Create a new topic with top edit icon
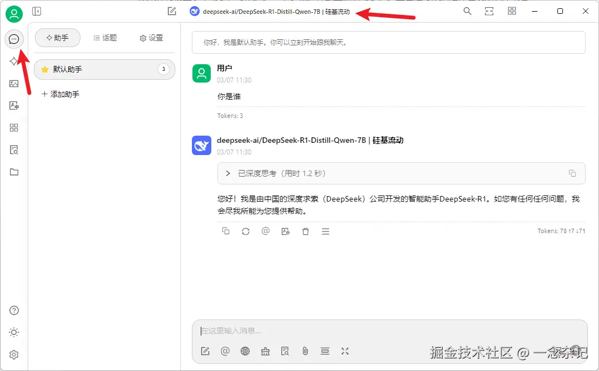This screenshot has height=371, width=599. (x=172, y=12)
